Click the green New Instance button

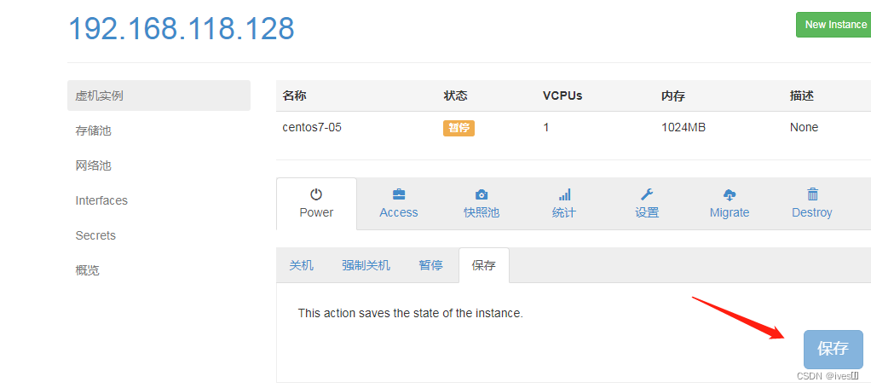tap(834, 25)
